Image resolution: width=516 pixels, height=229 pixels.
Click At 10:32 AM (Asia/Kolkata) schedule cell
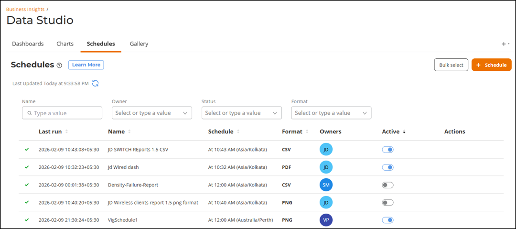click(237, 167)
